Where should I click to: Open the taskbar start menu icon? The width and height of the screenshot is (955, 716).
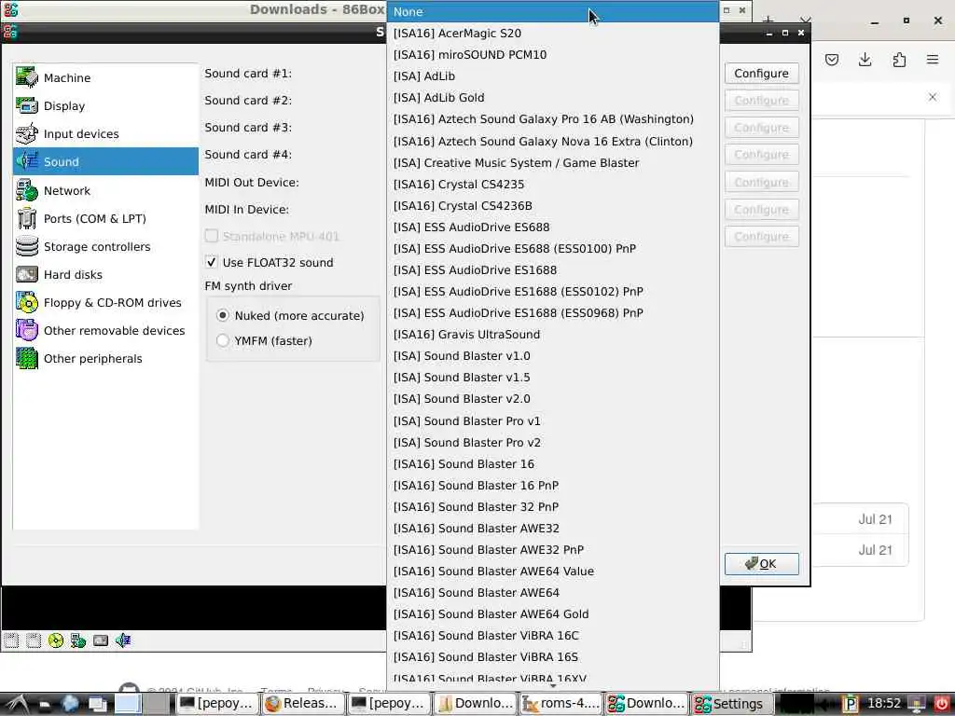pyautogui.click(x=16, y=704)
